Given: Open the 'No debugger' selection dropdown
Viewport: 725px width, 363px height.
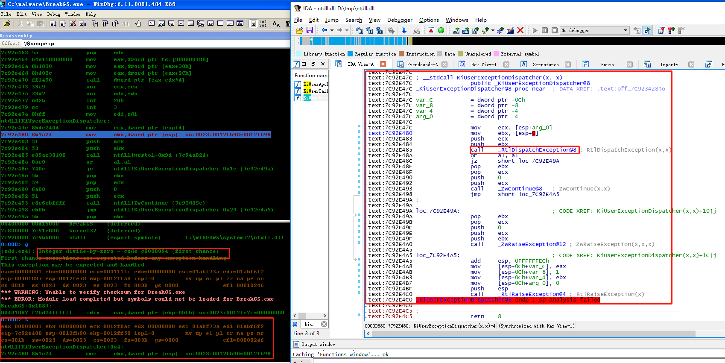Looking at the screenshot, I should click(626, 30).
